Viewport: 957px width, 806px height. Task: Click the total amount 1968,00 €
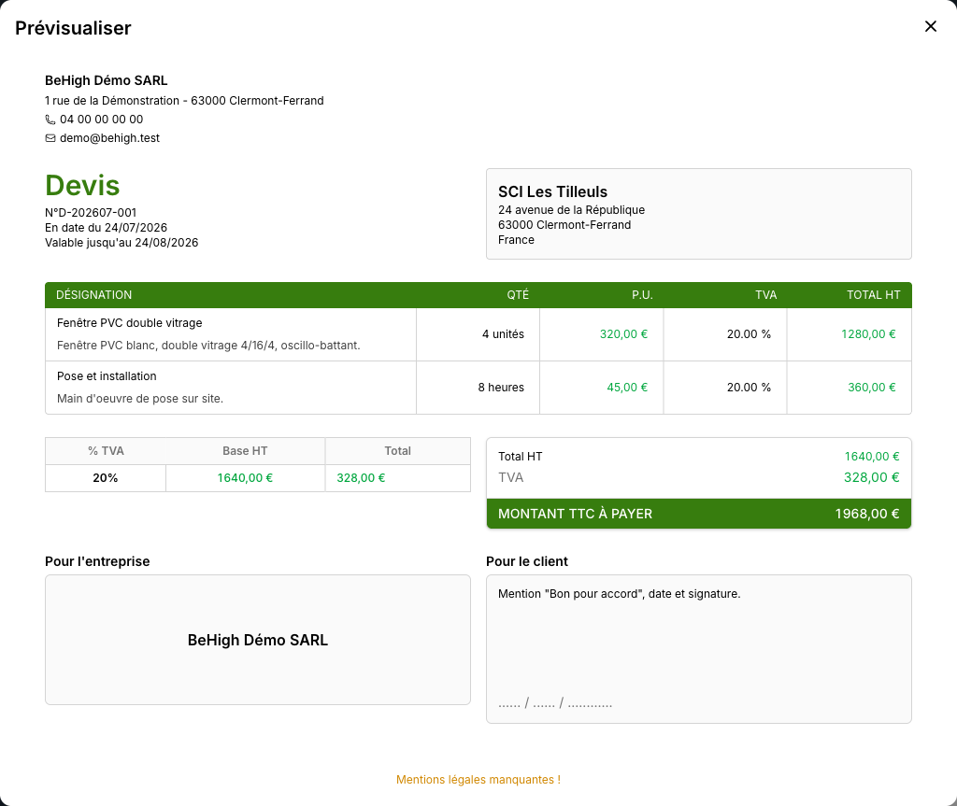867,514
